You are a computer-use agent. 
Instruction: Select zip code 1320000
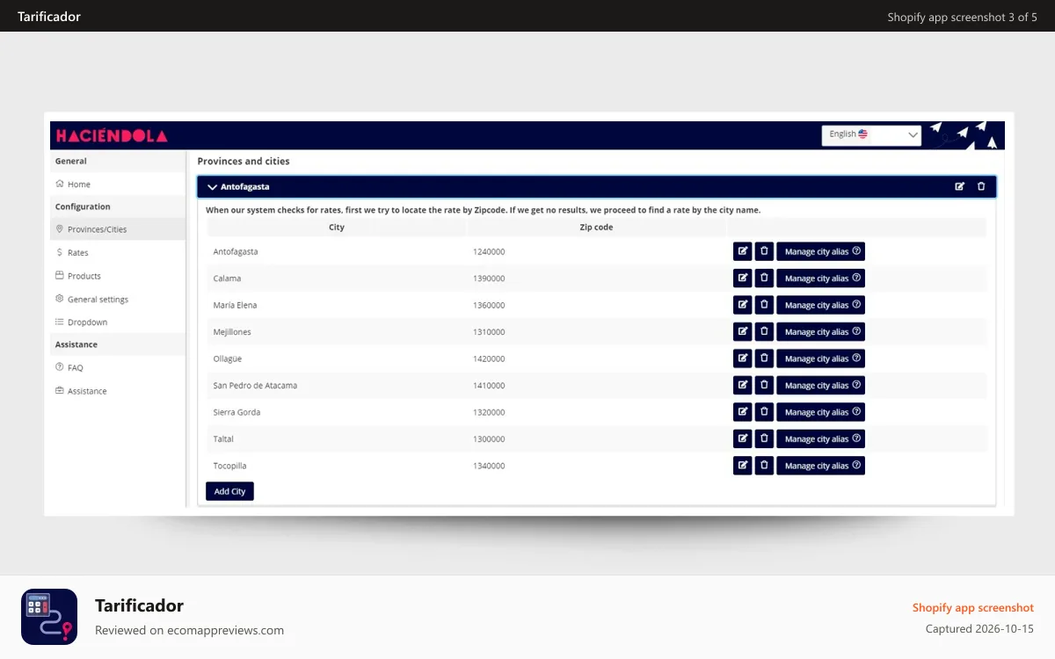489,413
